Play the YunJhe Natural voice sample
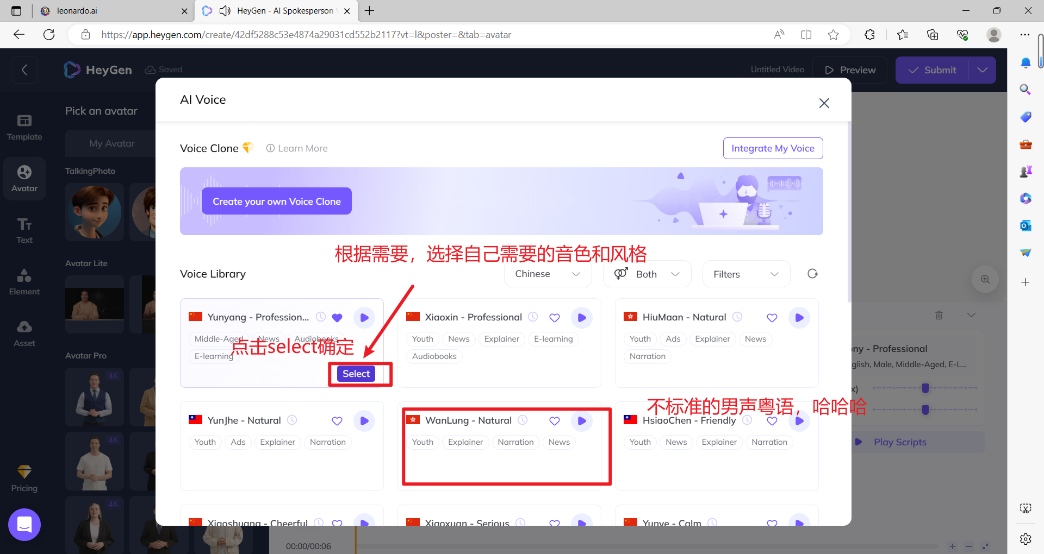Screen dimensions: 1044x554 364,421
